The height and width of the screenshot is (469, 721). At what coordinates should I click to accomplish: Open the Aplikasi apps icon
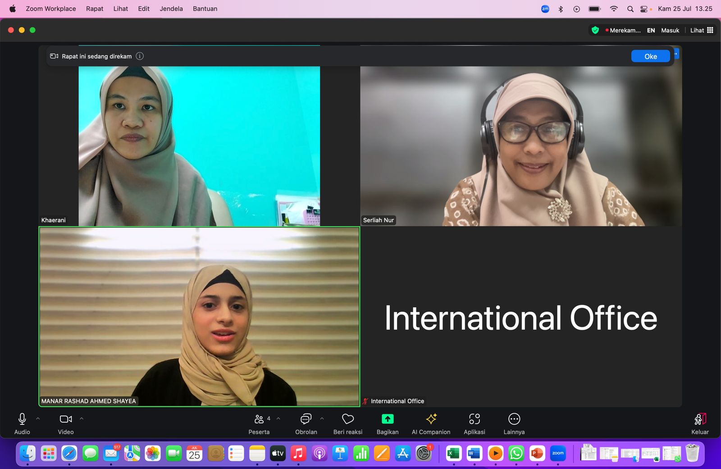(x=474, y=419)
